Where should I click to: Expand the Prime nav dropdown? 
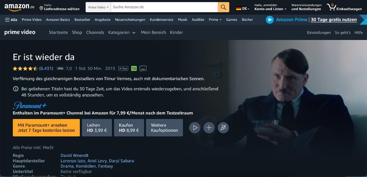pos(215,20)
